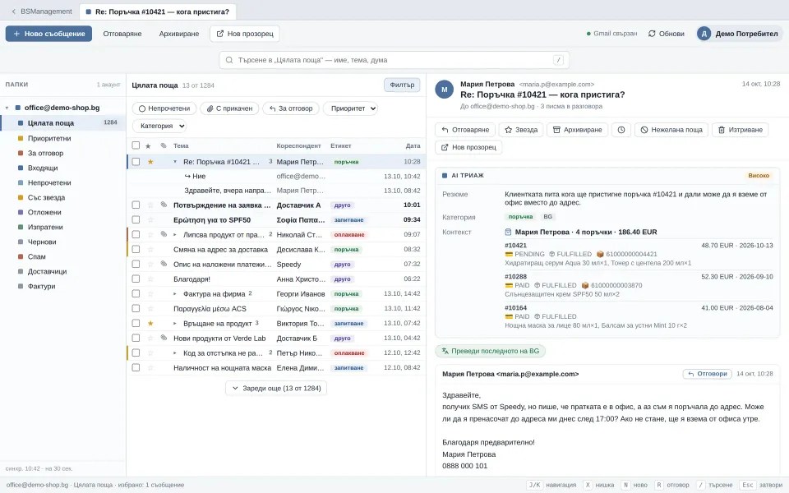Click the Високо priority badge
Screen dimensions: 789x493
coord(759,176)
